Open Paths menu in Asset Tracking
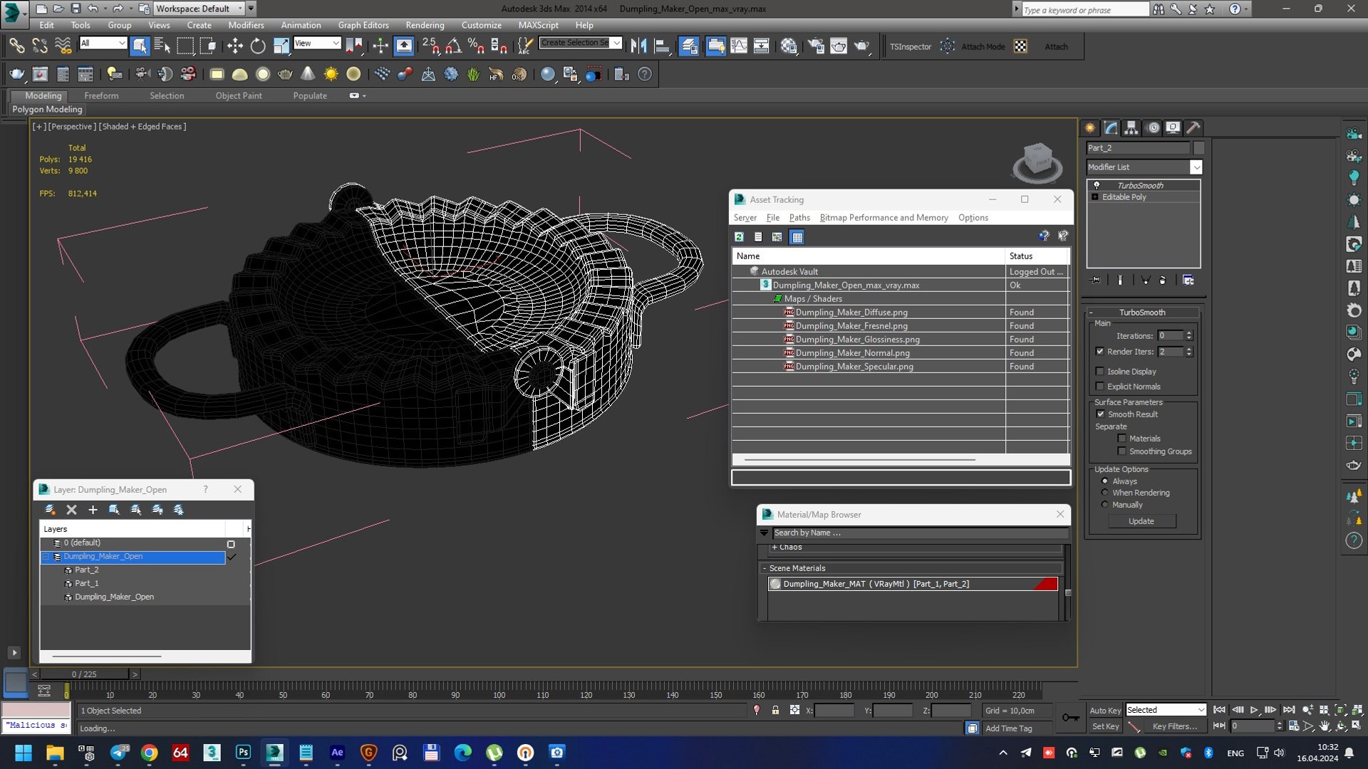 (799, 218)
